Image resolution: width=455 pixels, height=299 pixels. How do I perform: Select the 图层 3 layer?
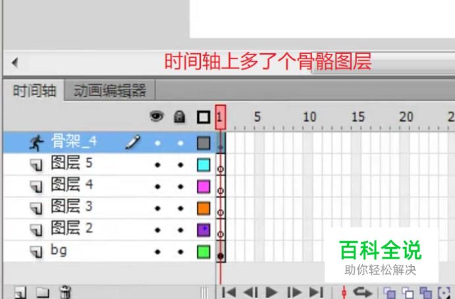[109, 208]
